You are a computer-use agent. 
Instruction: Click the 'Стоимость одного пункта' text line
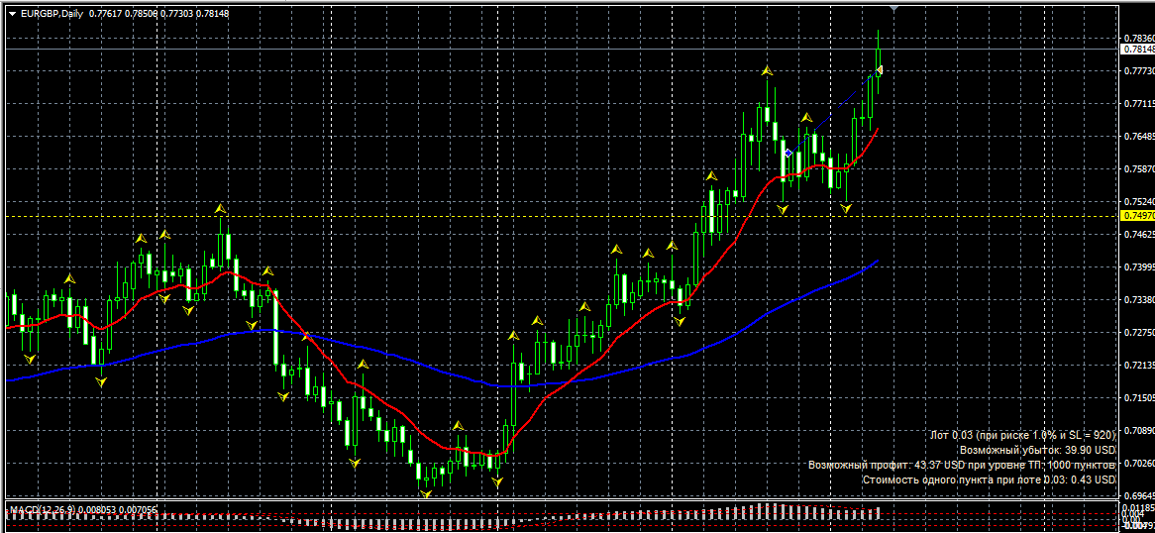pos(990,480)
